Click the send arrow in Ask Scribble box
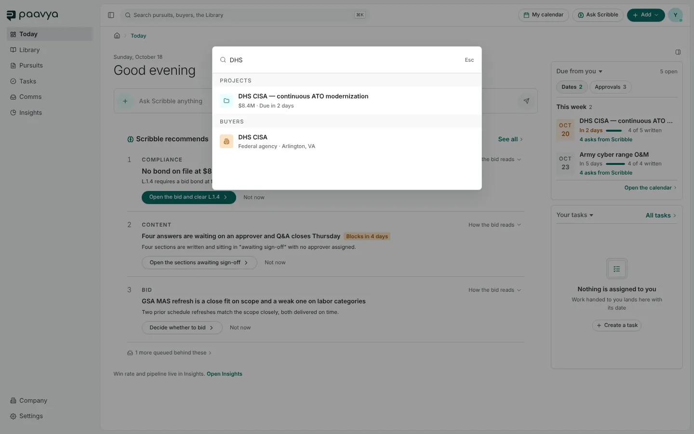Screen dimensions: 694x434 tap(526, 101)
